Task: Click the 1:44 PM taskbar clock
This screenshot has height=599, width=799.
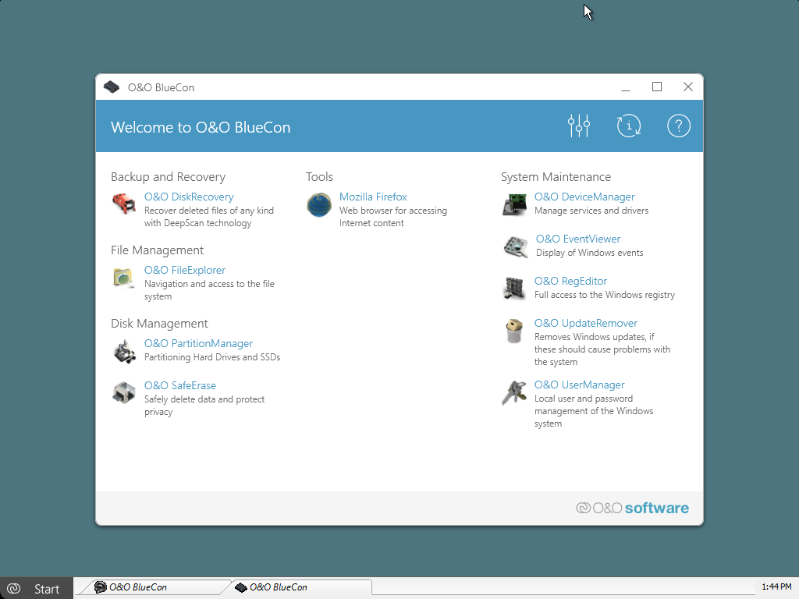Action: point(776,587)
